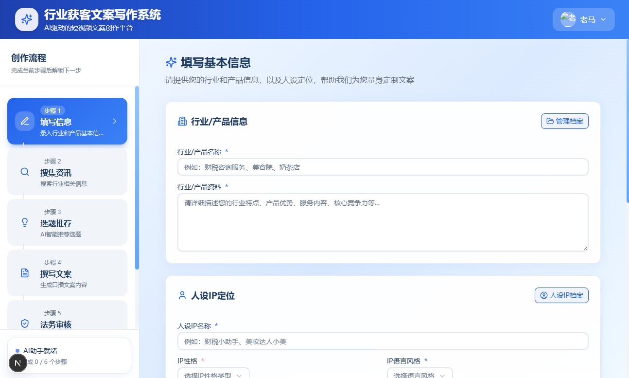Screen dimensions: 629x378
Task: Click the 行业/产品名称 input field
Action: pyautogui.click(x=383, y=167)
